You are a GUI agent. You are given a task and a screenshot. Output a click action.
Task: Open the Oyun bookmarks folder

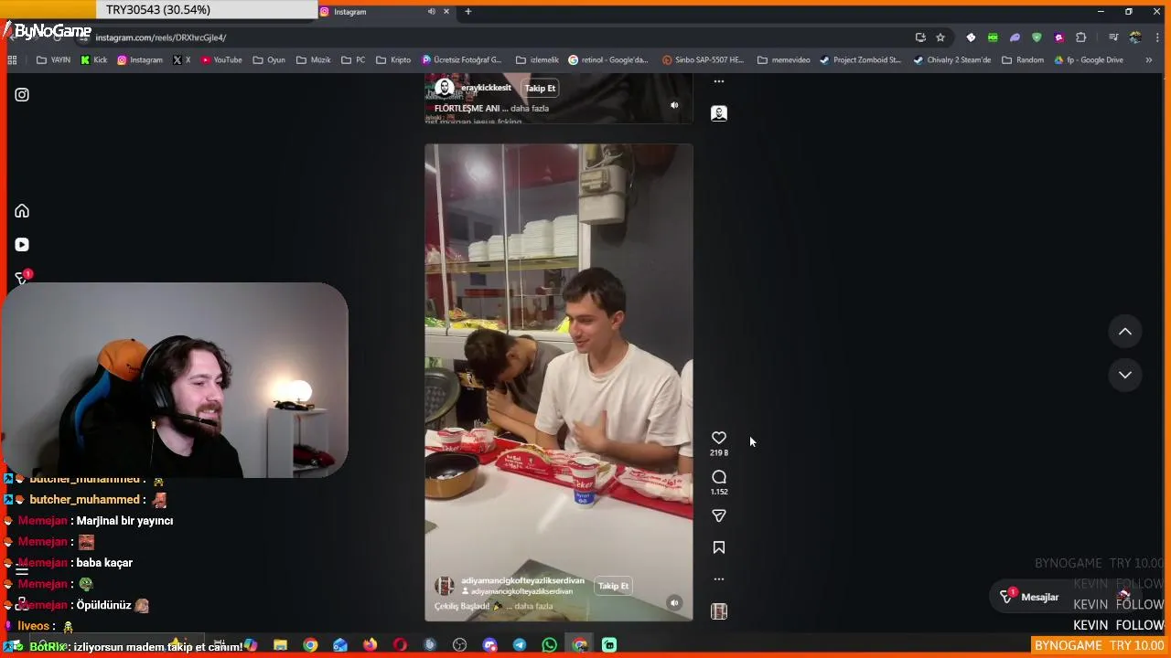tap(269, 60)
